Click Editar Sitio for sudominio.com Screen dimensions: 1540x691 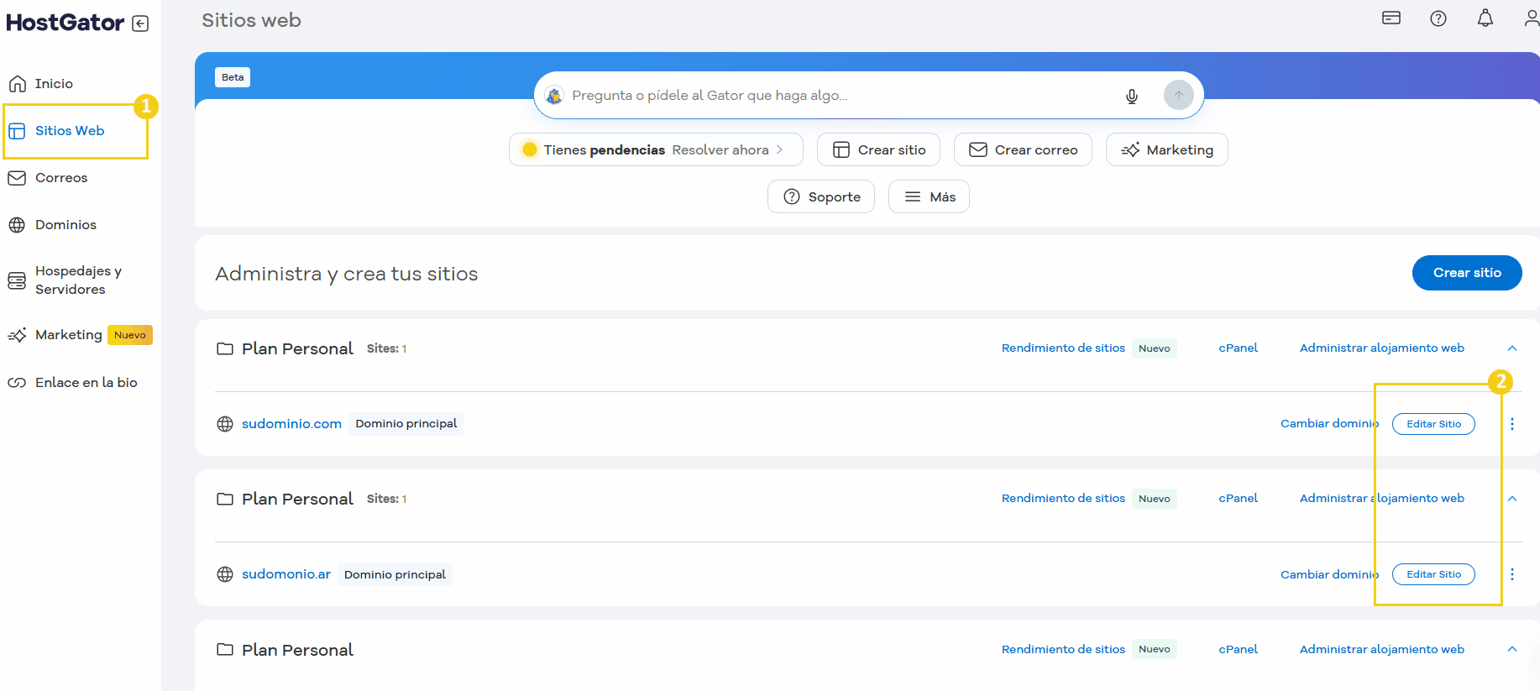[x=1433, y=424]
